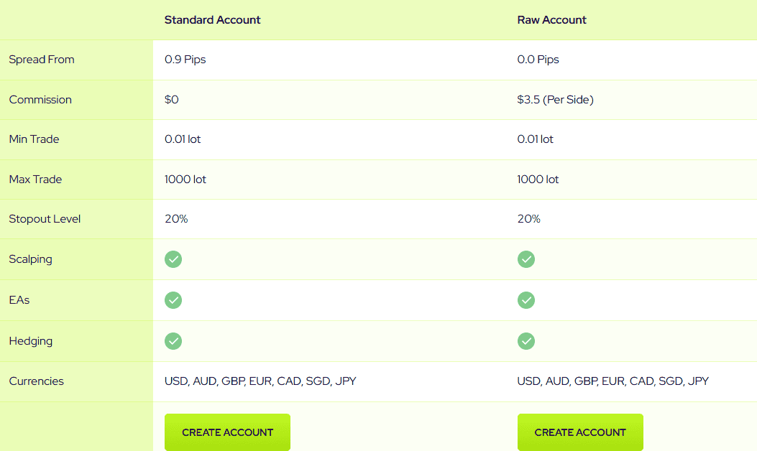Viewport: 757px width, 451px height.
Task: Click the EAs checkmark under Raw Account
Action: click(526, 300)
